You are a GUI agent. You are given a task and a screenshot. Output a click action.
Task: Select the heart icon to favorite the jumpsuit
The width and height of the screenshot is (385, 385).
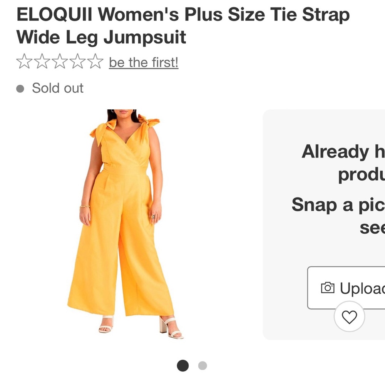pyautogui.click(x=350, y=318)
